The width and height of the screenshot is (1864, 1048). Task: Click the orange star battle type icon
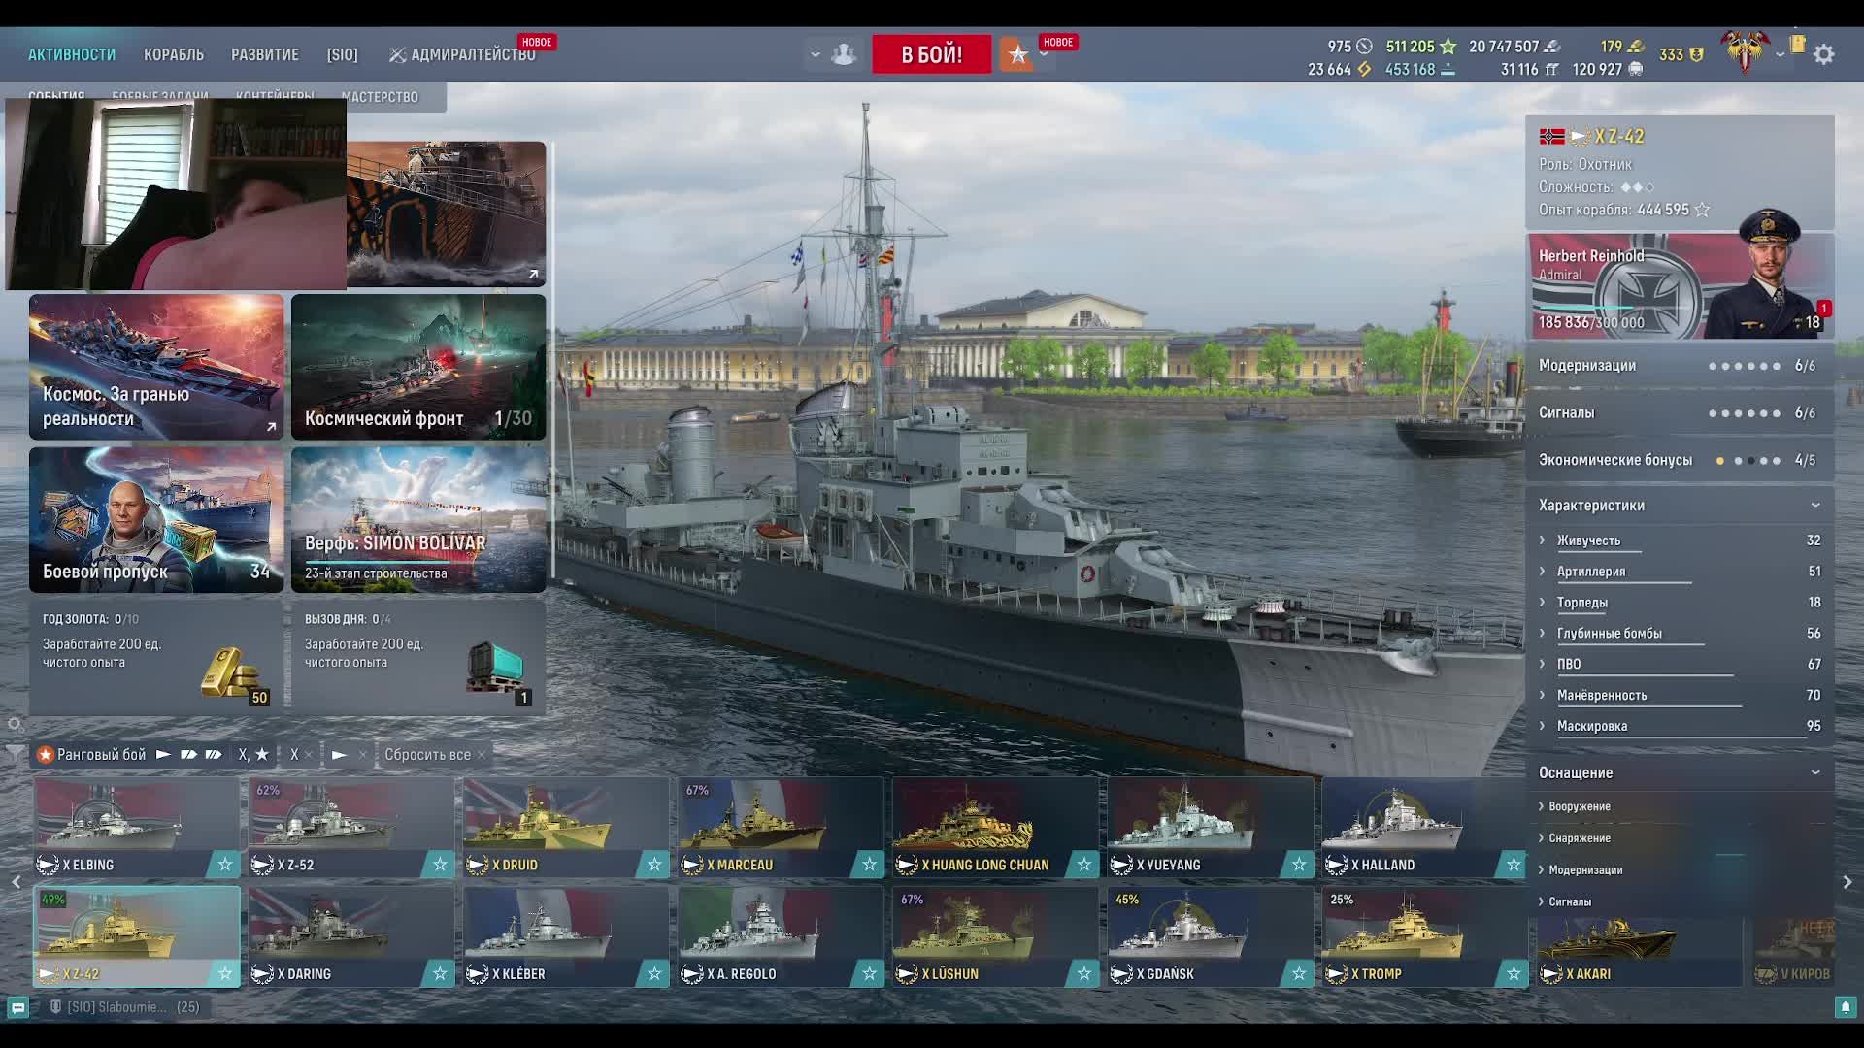[x=1016, y=54]
